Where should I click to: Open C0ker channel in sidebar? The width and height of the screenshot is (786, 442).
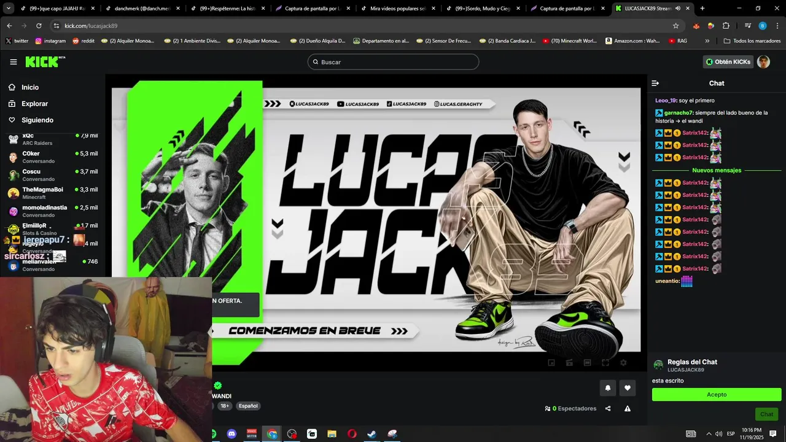pyautogui.click(x=52, y=157)
